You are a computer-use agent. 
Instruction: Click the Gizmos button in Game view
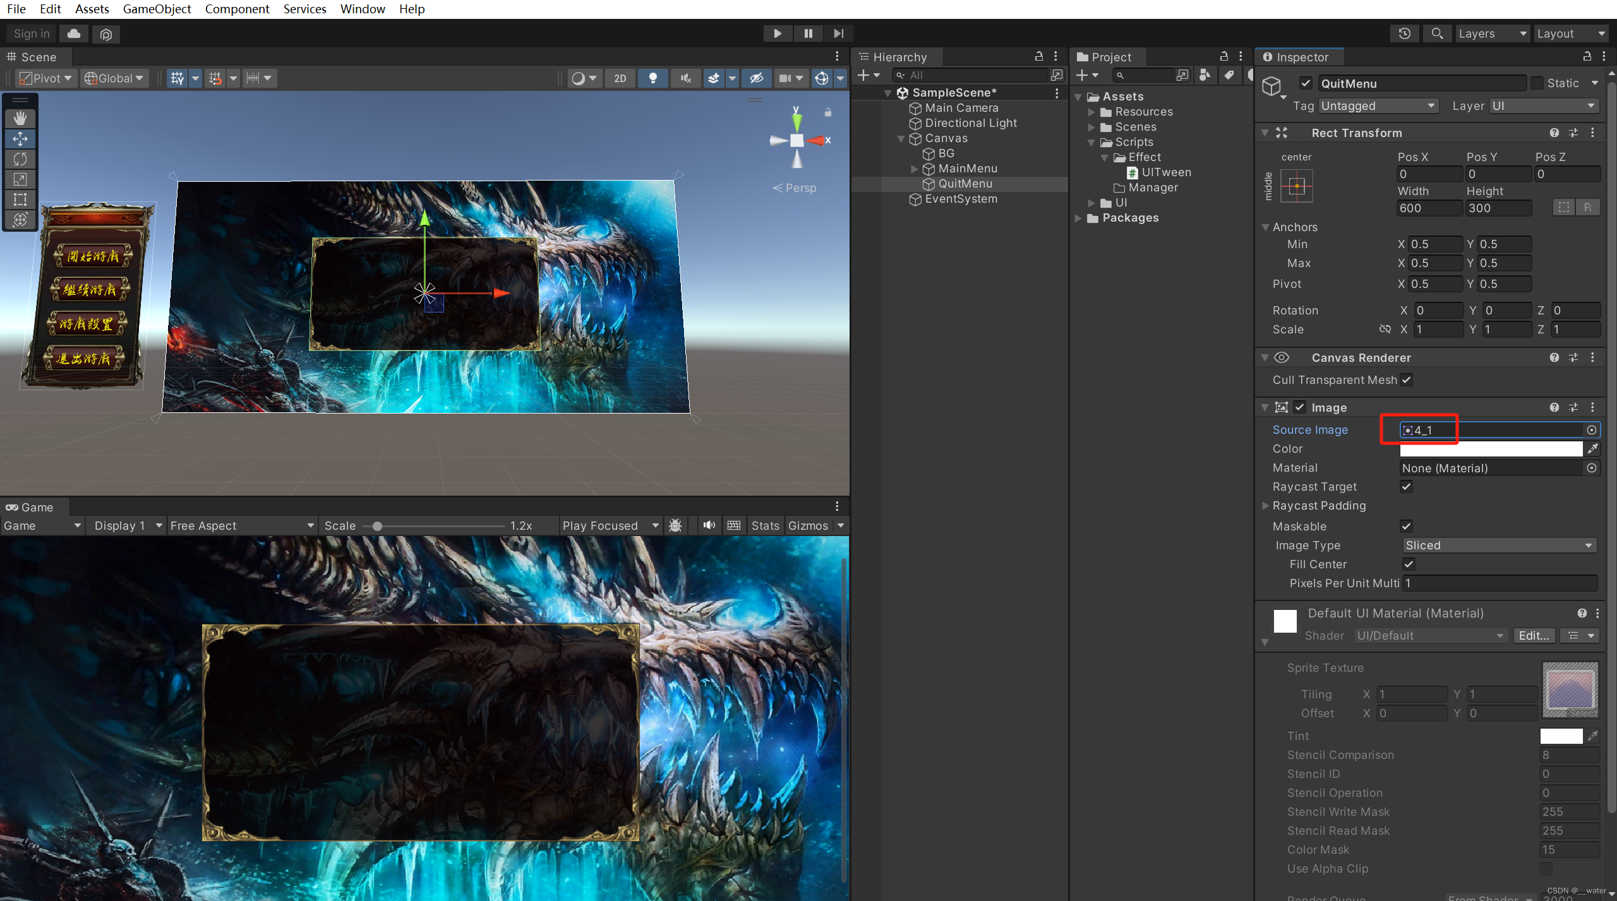coord(808,525)
